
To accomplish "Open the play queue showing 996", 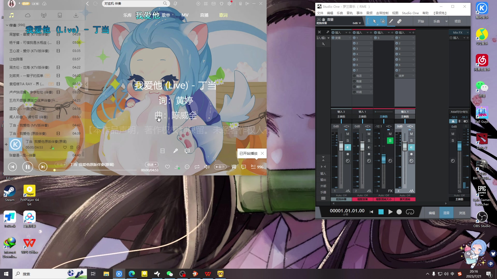I will pos(257,167).
